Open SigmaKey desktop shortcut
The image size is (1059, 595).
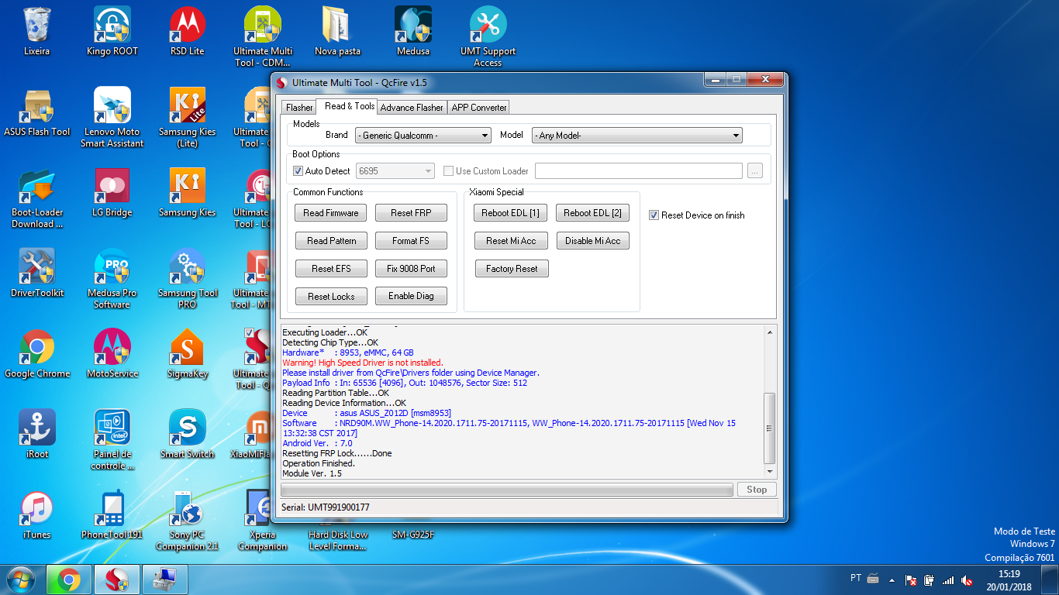(188, 354)
